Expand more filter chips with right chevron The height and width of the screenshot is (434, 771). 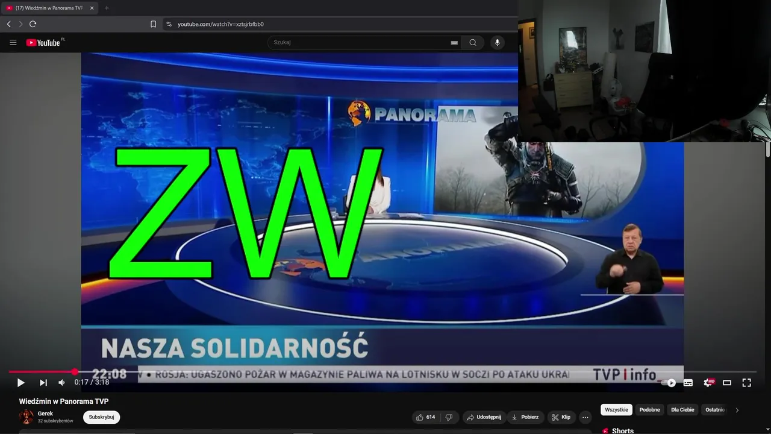pyautogui.click(x=737, y=410)
